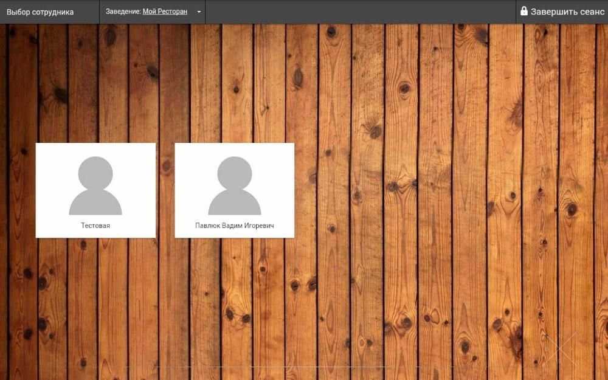This screenshot has height=380, width=608.
Task: Select the Тестовая employee avatar silhouette
Action: click(x=95, y=185)
